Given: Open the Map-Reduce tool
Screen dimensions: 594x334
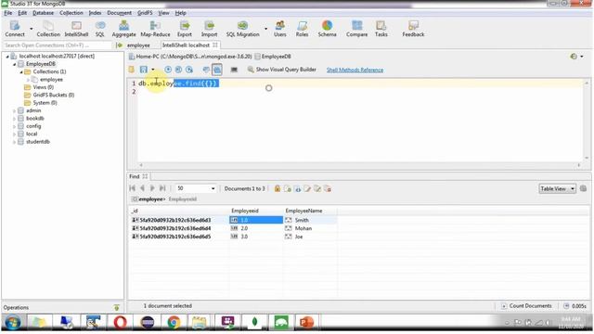Looking at the screenshot, I should [x=155, y=29].
